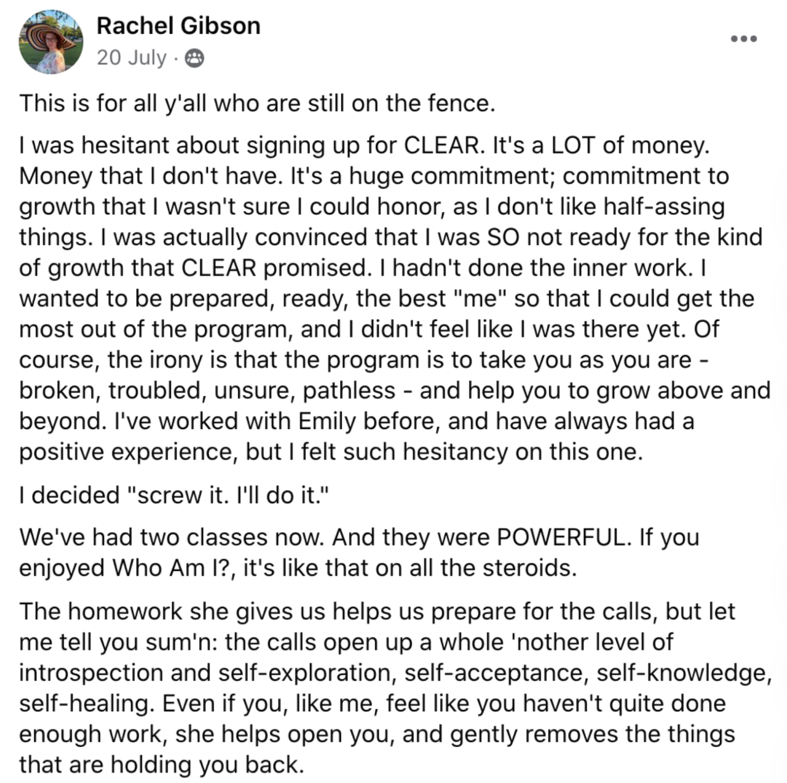Viewport: 787px width, 783px height.
Task: Open Rachel Gibson's profile via her name
Action: pos(178,26)
